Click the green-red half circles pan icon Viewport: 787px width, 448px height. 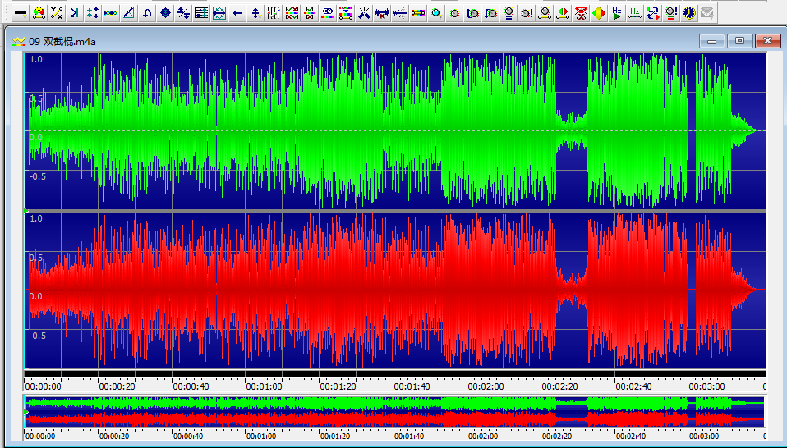click(x=563, y=13)
